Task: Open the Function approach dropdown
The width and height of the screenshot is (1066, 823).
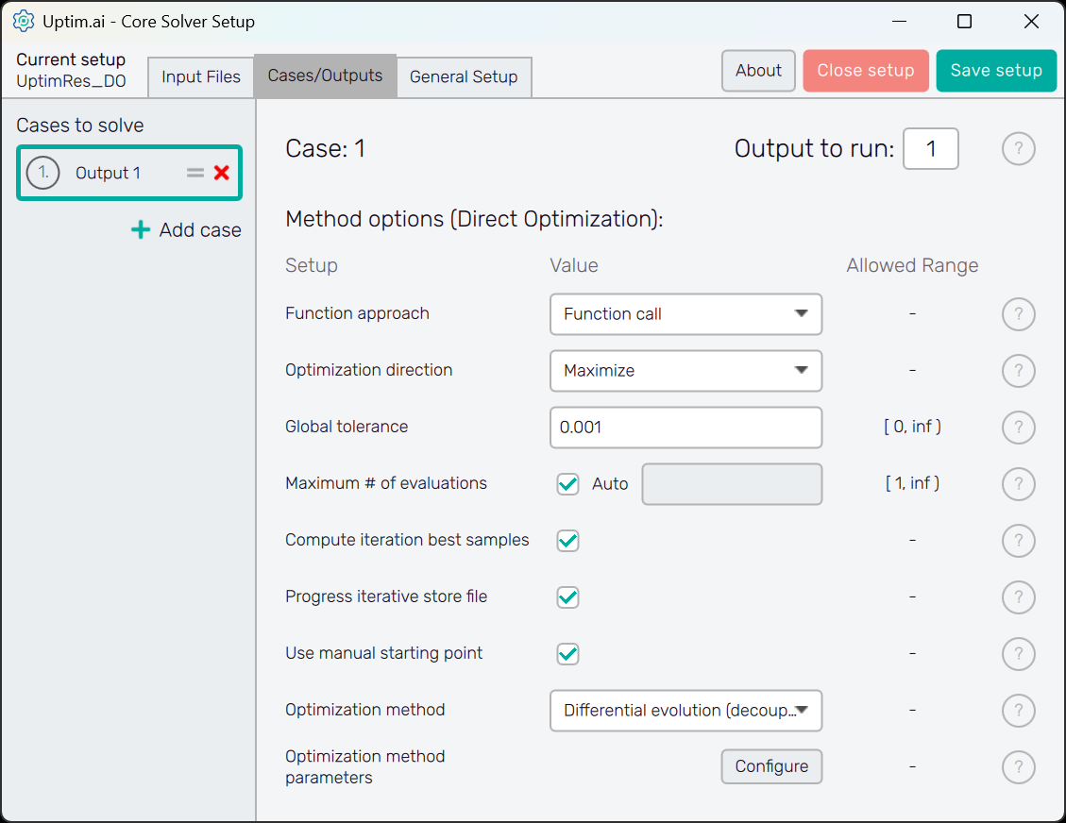Action: click(x=685, y=314)
